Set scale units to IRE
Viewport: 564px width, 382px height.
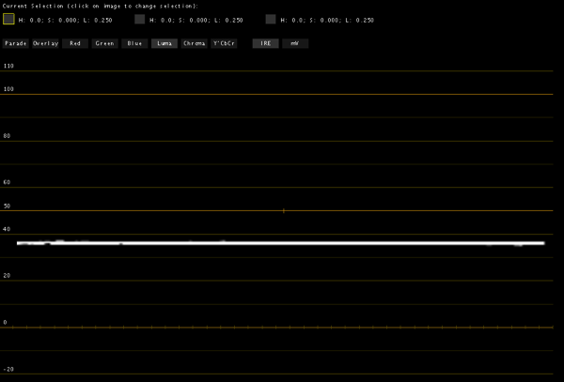[x=265, y=43]
